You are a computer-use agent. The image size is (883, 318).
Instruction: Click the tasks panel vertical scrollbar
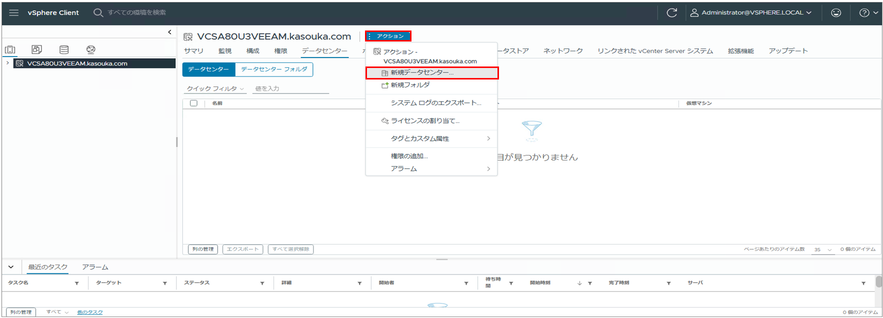tap(878, 281)
